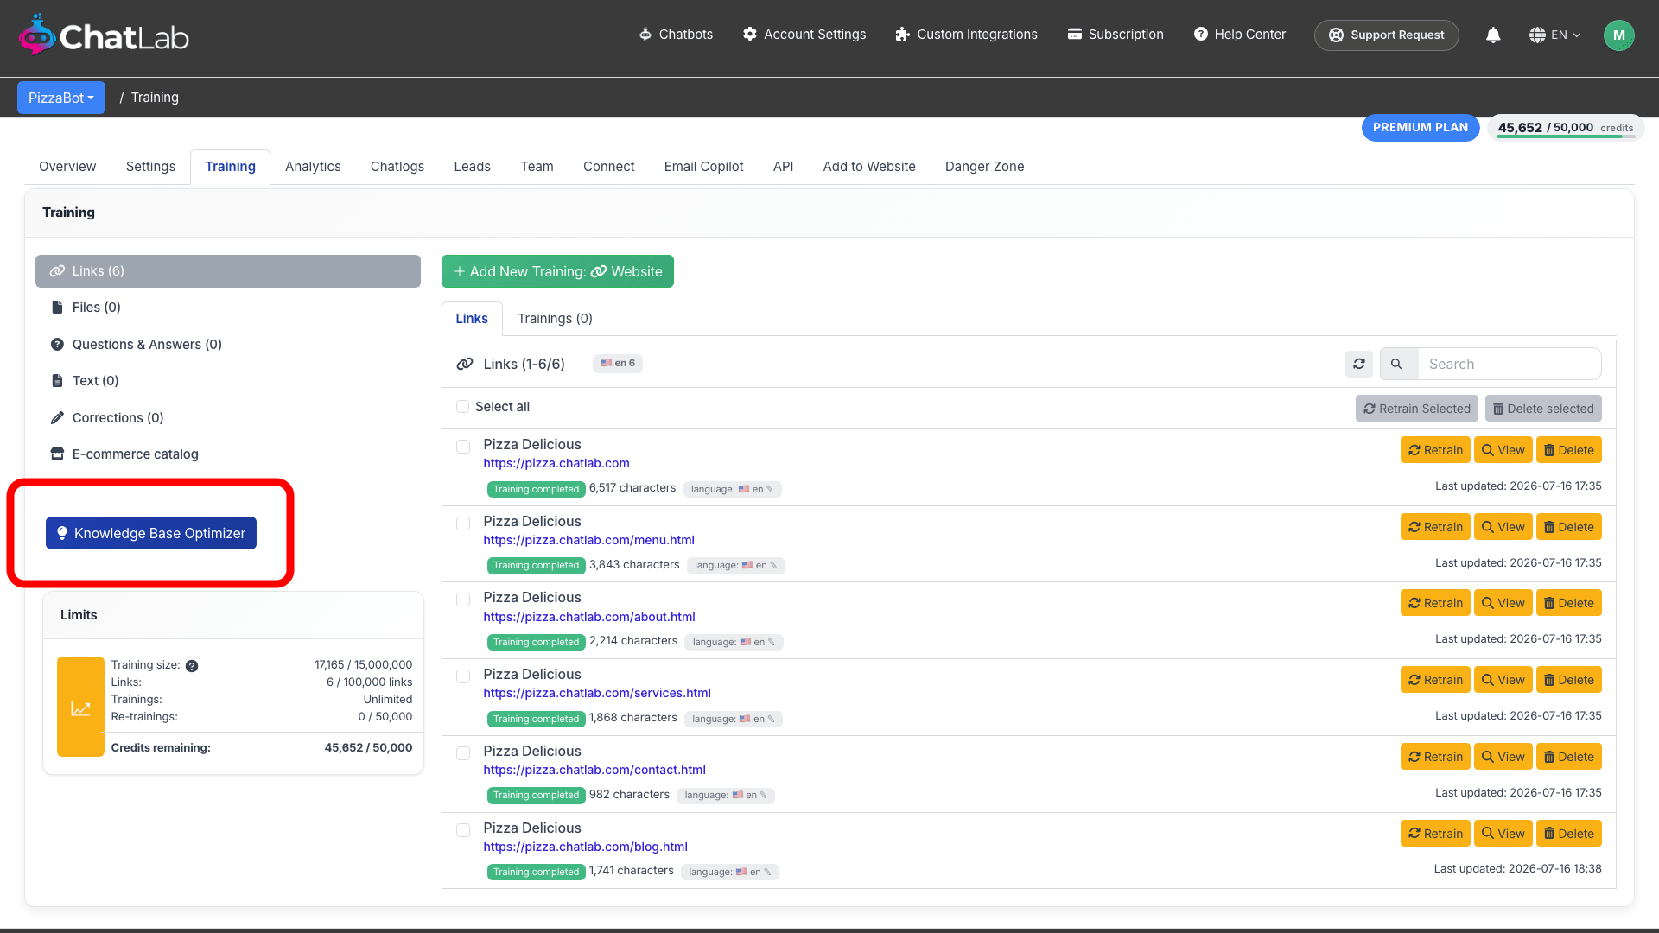Check the blog.html row checkbox
Viewport: 1659px width, 933px height.
(x=463, y=830)
